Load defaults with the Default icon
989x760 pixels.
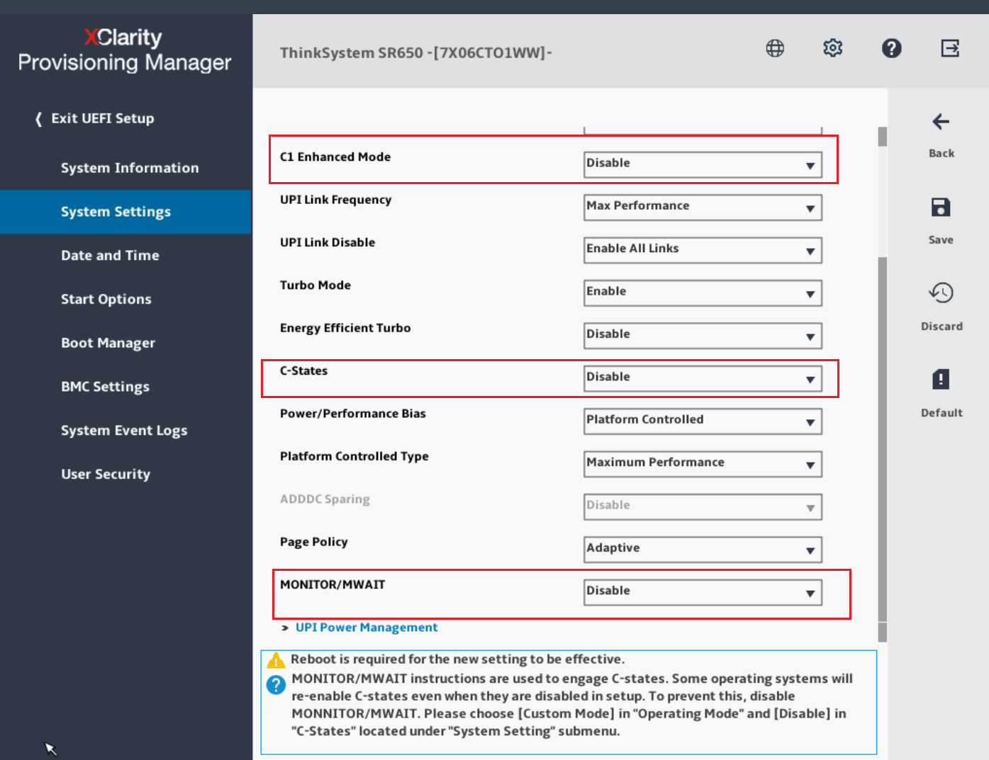point(941,379)
